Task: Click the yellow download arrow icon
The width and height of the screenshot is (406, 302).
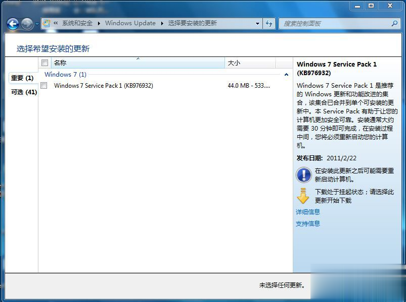Action: coord(303,196)
